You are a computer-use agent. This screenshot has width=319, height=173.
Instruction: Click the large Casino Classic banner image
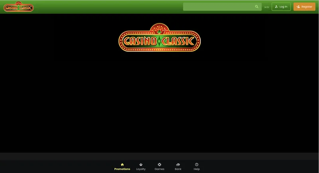[159, 37]
